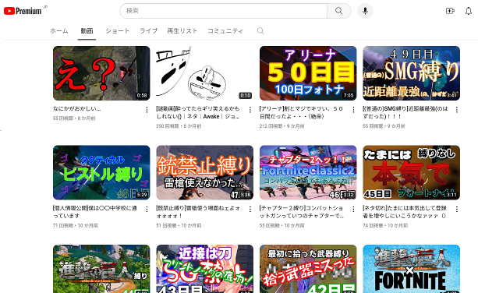This screenshot has width=478, height=293.
Task: Open the create video icon
Action: tap(450, 11)
